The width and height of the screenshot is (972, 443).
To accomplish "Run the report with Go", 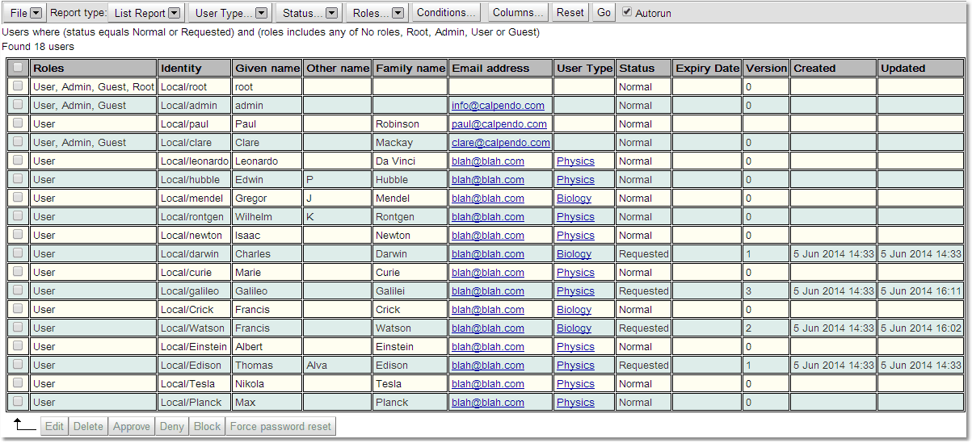I will point(604,13).
